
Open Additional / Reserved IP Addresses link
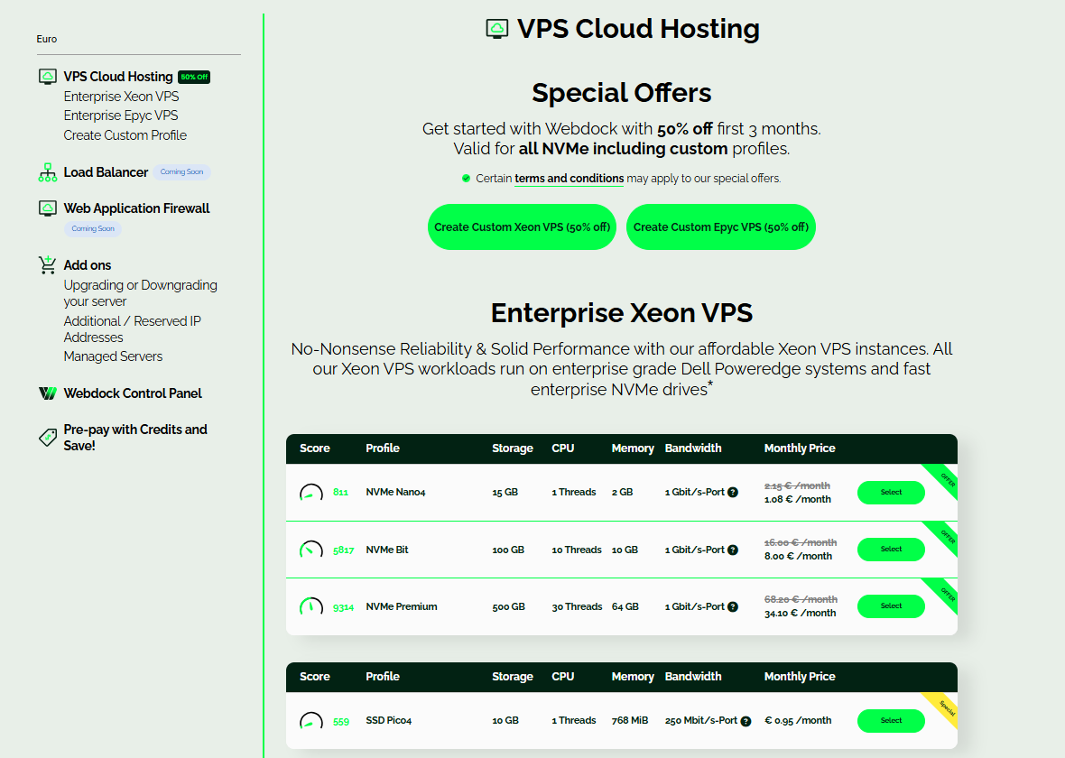[x=133, y=328]
